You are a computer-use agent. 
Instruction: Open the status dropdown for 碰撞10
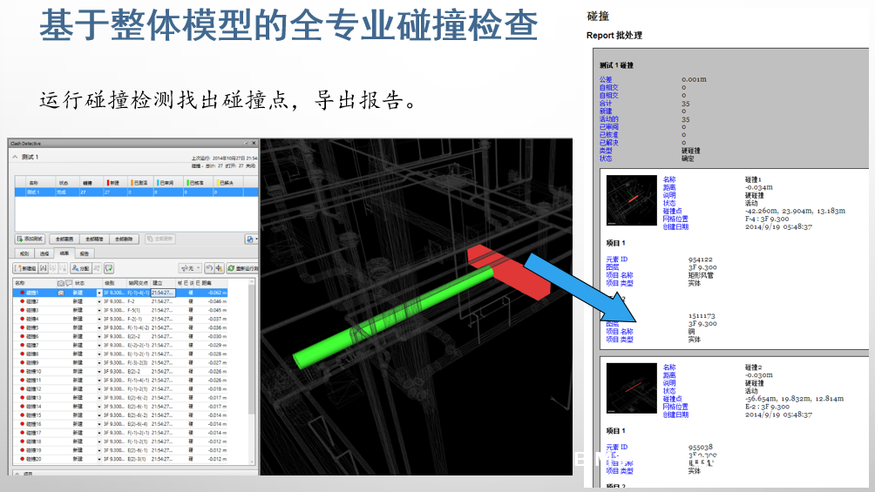pyautogui.click(x=98, y=372)
